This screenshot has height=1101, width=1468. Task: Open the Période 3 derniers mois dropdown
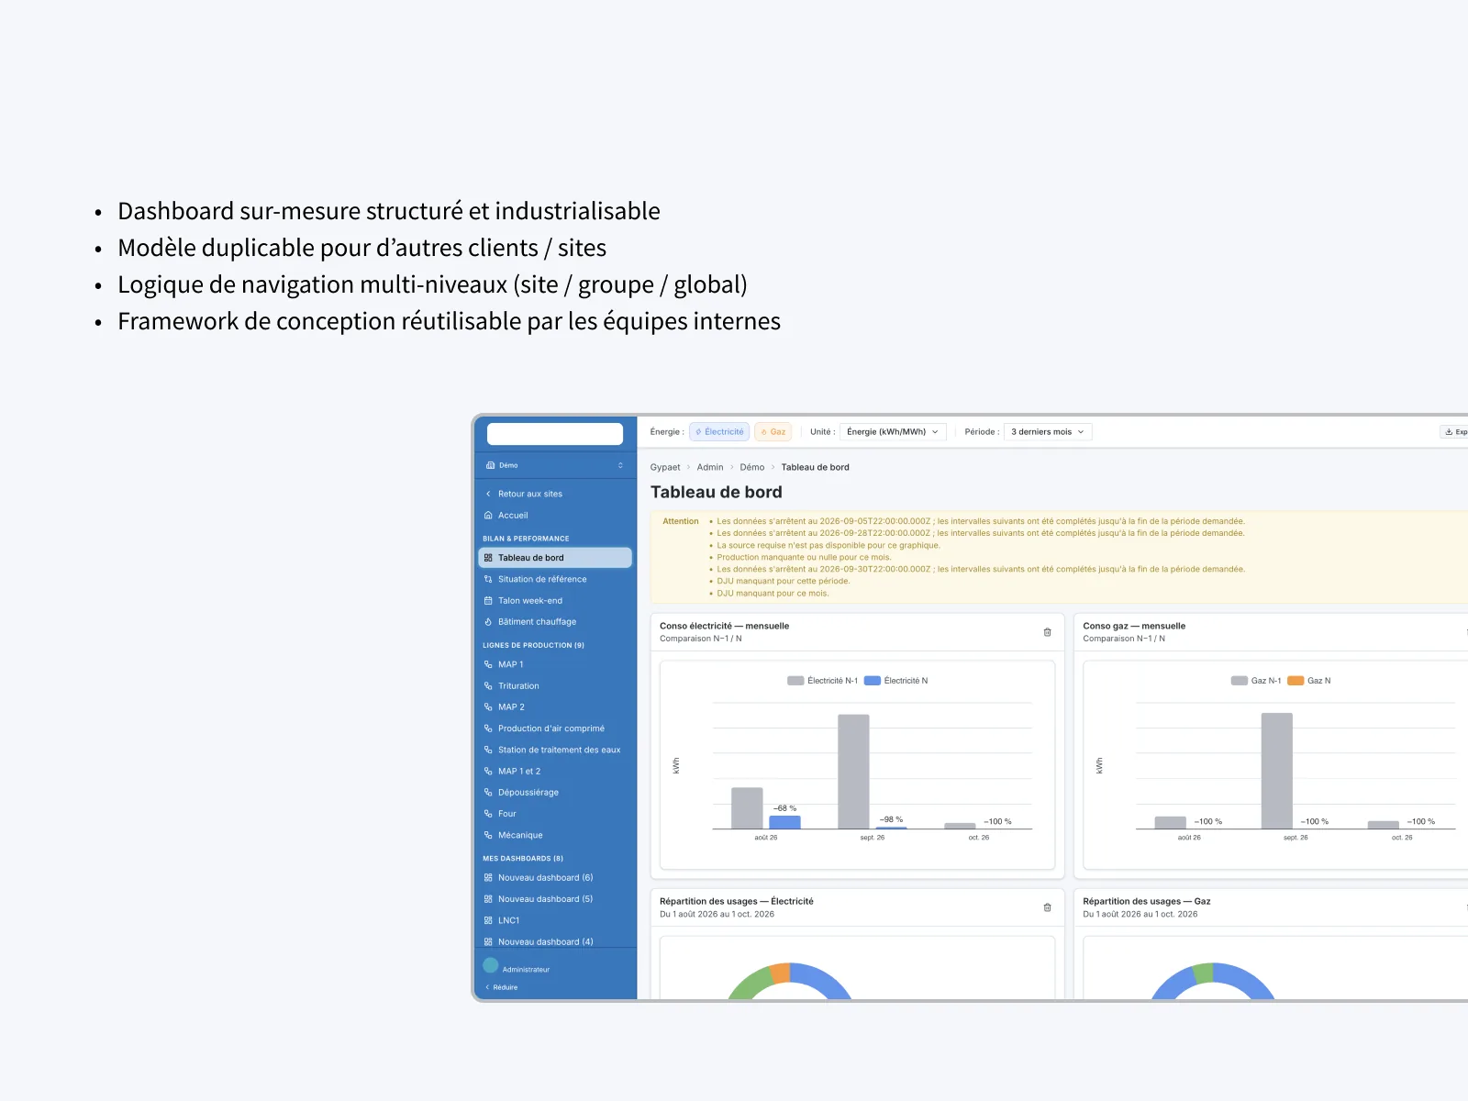click(x=1048, y=432)
